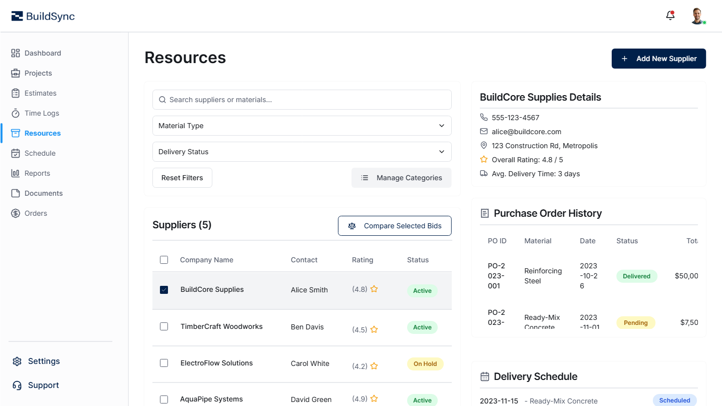Image resolution: width=722 pixels, height=406 pixels.
Task: Click inside the supplier search field
Action: point(302,100)
